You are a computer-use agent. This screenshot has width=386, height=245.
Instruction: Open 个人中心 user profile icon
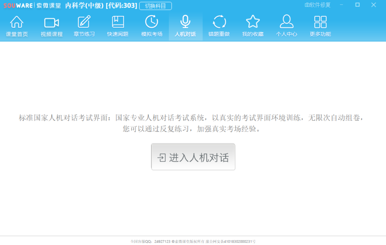click(x=287, y=22)
